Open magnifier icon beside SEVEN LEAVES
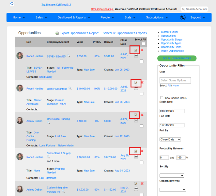216x196 pixels. click(69, 56)
